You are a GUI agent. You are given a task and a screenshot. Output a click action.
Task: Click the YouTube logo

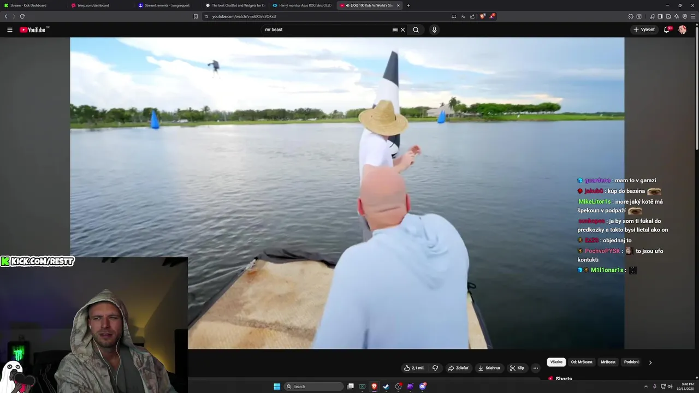(34, 30)
